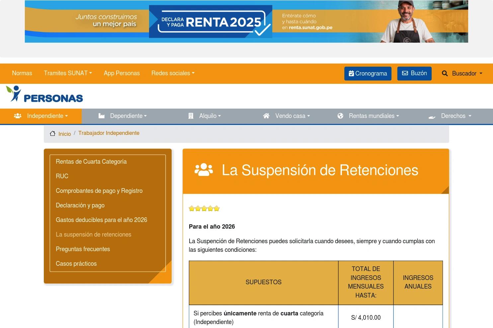The height and width of the screenshot is (328, 493).
Task: Rate the page with second star
Action: click(x=198, y=208)
